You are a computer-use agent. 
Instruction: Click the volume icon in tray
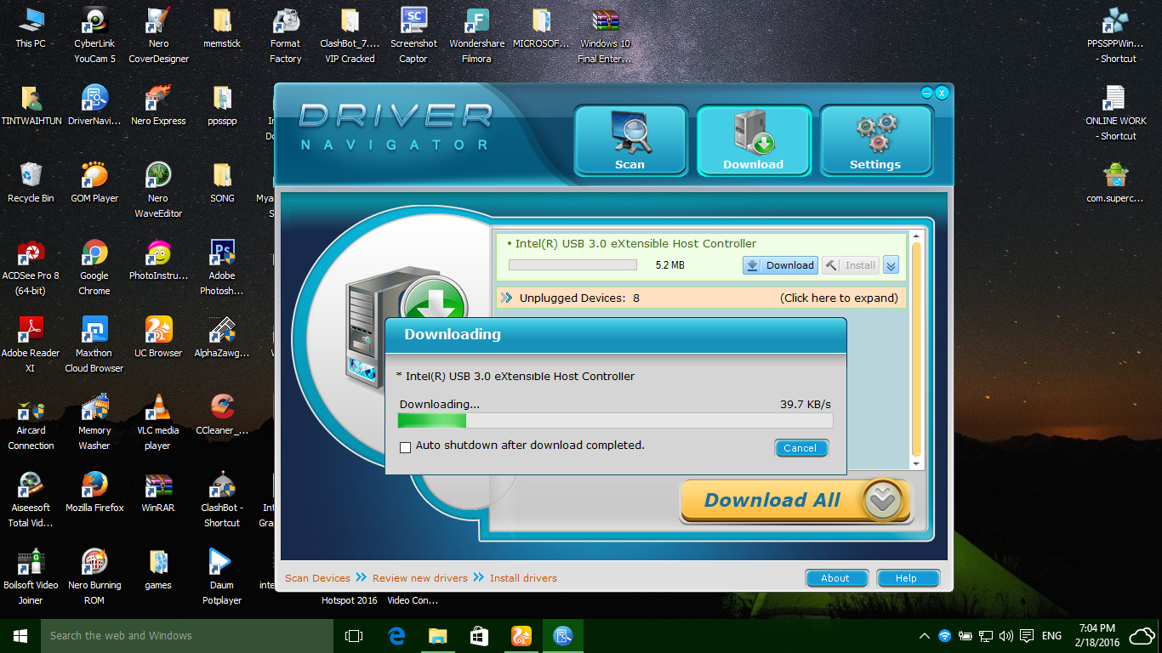click(x=1006, y=636)
